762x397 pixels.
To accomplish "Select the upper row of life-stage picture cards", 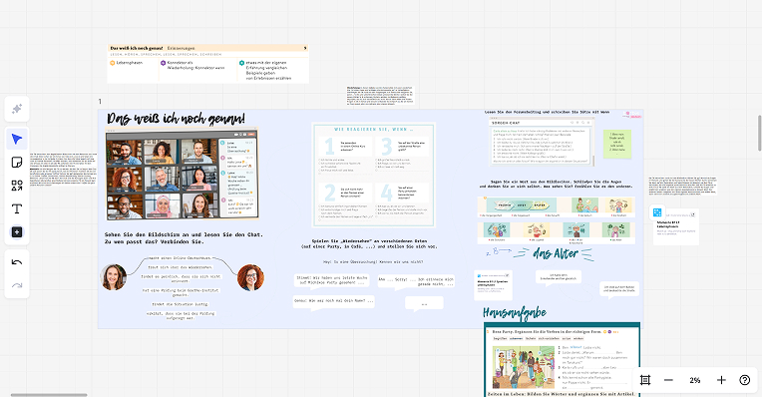I will click(x=556, y=207).
